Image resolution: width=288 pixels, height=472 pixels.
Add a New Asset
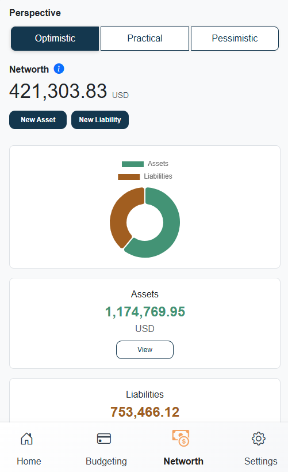click(x=38, y=120)
